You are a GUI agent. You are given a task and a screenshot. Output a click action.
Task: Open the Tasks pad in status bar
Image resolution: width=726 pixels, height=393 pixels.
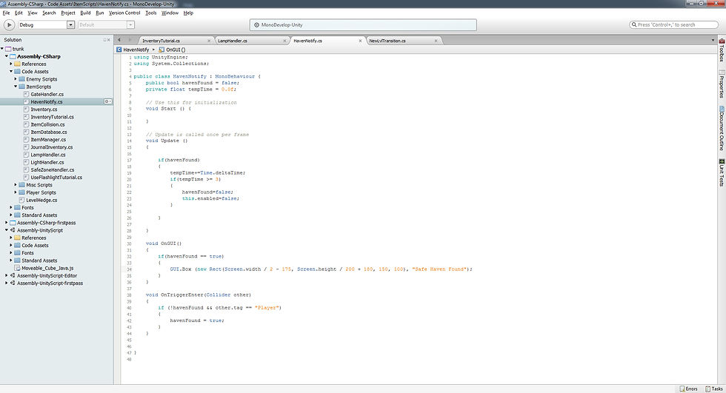(714, 389)
